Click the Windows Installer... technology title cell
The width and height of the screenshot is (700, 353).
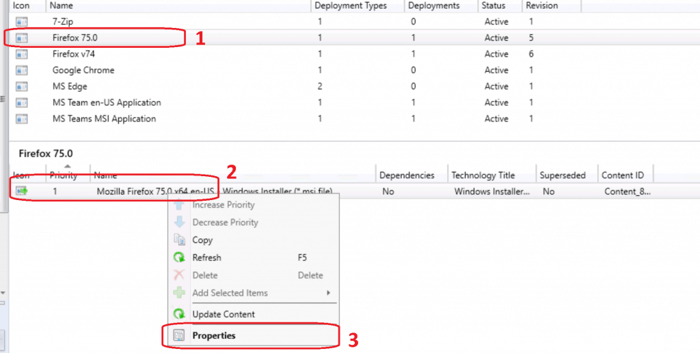coord(492,191)
